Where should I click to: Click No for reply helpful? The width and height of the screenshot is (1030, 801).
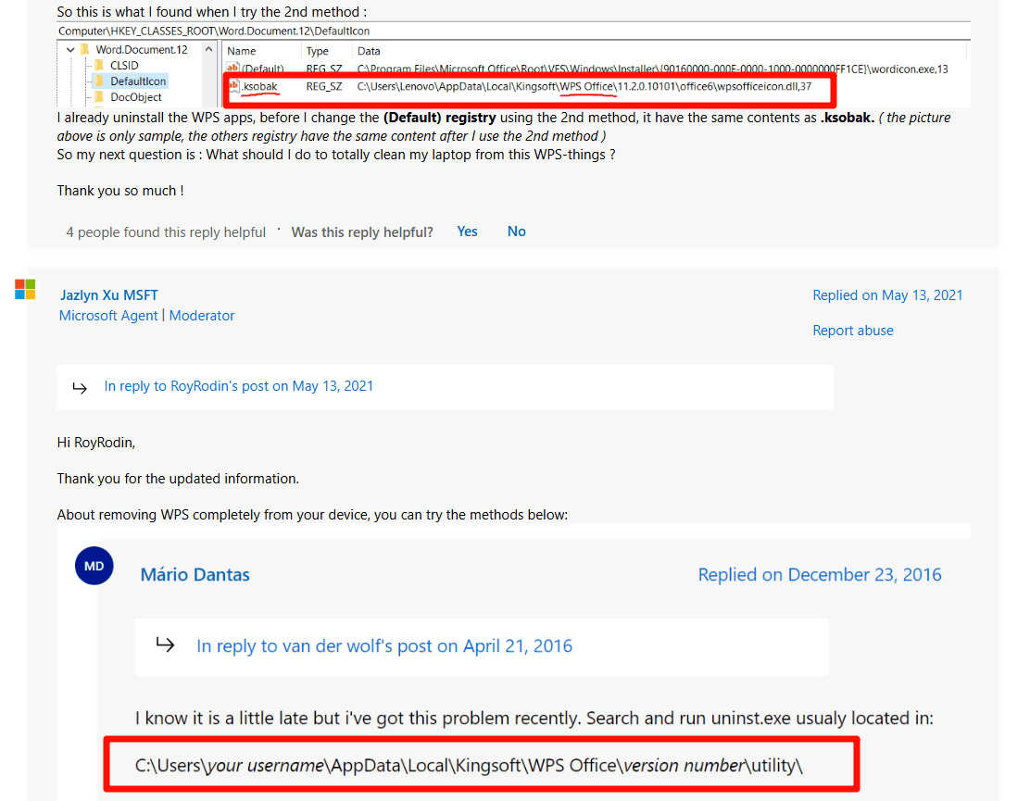click(x=516, y=232)
